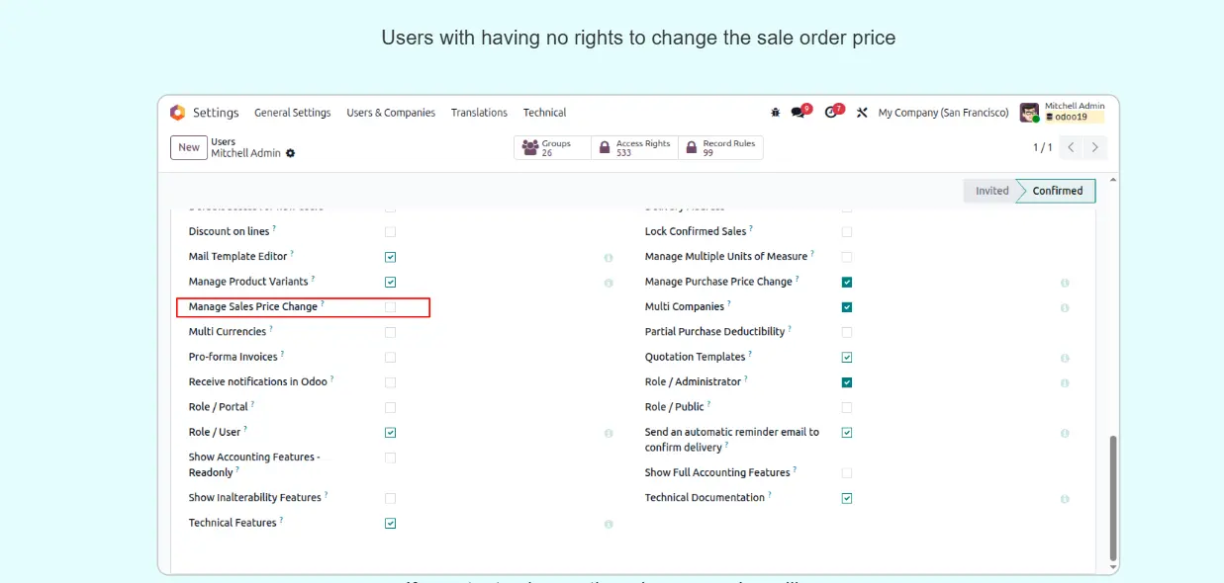Viewport: 1224px width, 583px height.
Task: Uncheck Manage Purchase Price Change
Action: point(847,283)
